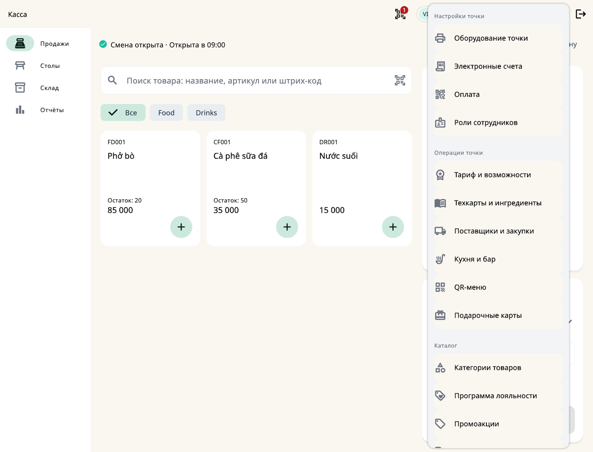This screenshot has height=452, width=593.
Task: Click the QR payment icon beside Оплата
Action: pos(440,94)
